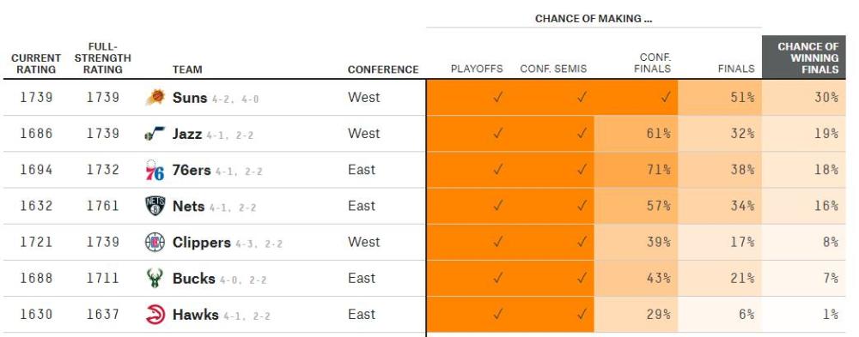This screenshot has height=337, width=859.
Task: Click the Nets team logo
Action: [x=155, y=206]
